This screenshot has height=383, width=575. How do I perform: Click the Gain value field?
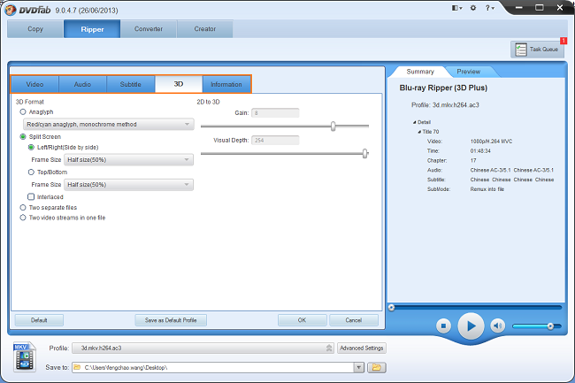coord(275,113)
